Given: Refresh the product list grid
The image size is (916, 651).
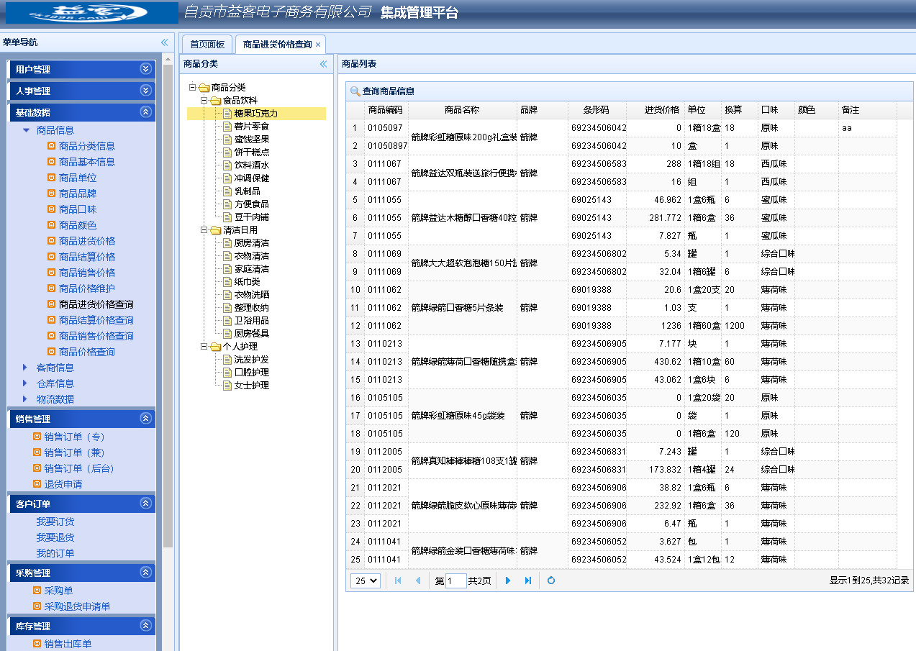Looking at the screenshot, I should click(x=551, y=581).
